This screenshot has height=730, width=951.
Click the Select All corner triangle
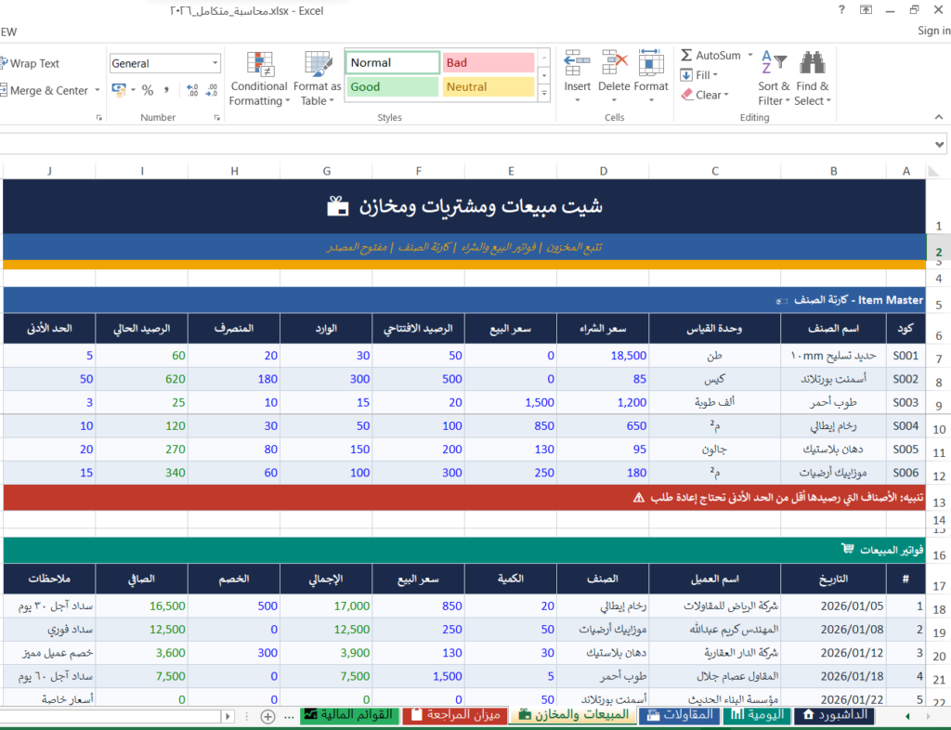click(x=934, y=172)
